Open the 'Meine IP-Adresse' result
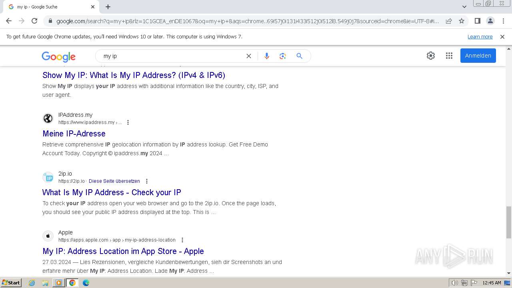 74,134
